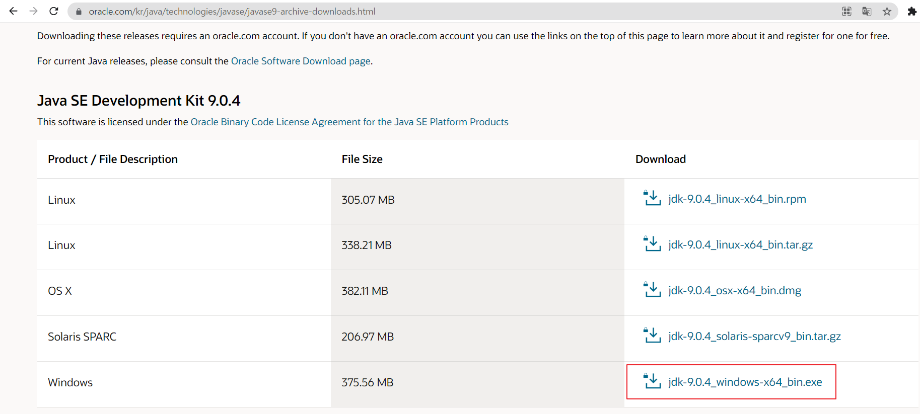Download jdk-9.0.4_linux-x64_bin.rpm
The image size is (920, 414).
[x=737, y=199]
